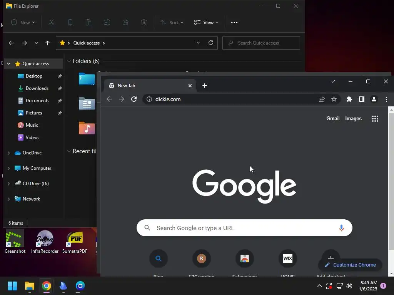Click Chrome's back arrow
394x295 pixels.
tap(109, 99)
